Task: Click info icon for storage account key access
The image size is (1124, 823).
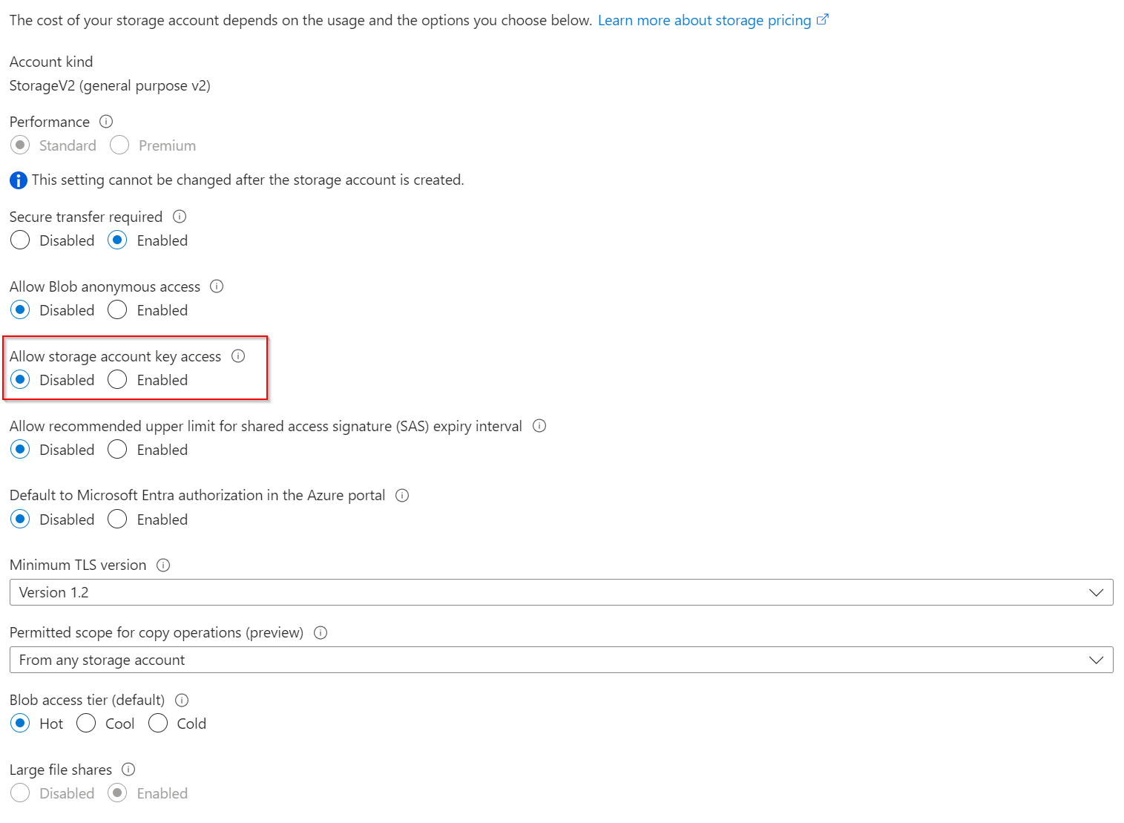Action: pos(238,356)
